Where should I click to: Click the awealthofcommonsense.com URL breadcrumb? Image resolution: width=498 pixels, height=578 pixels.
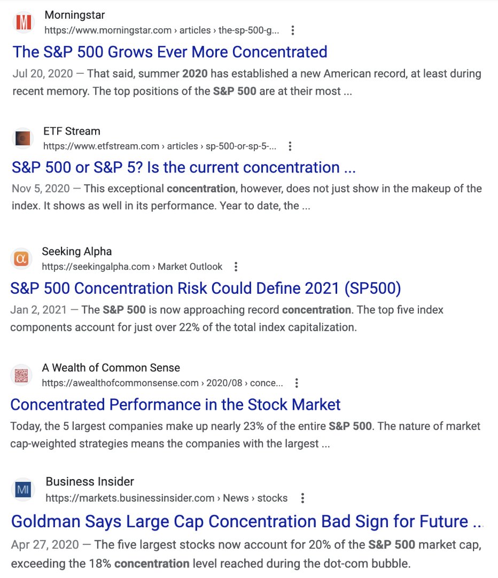[162, 383]
